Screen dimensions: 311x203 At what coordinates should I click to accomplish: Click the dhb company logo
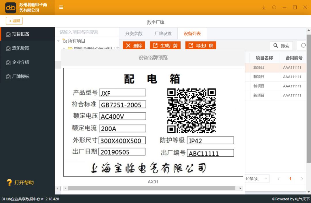tap(11, 8)
